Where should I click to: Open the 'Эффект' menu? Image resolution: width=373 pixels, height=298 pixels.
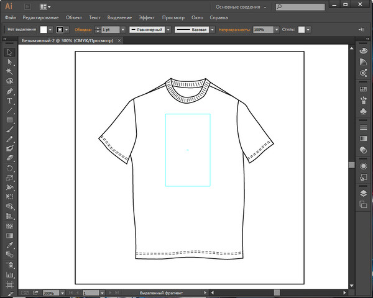click(147, 17)
